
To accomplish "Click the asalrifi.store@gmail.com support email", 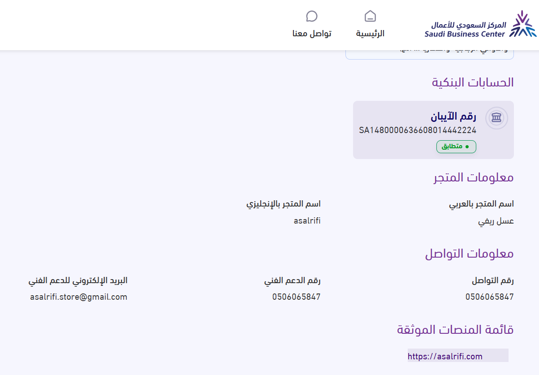I will [x=79, y=297].
